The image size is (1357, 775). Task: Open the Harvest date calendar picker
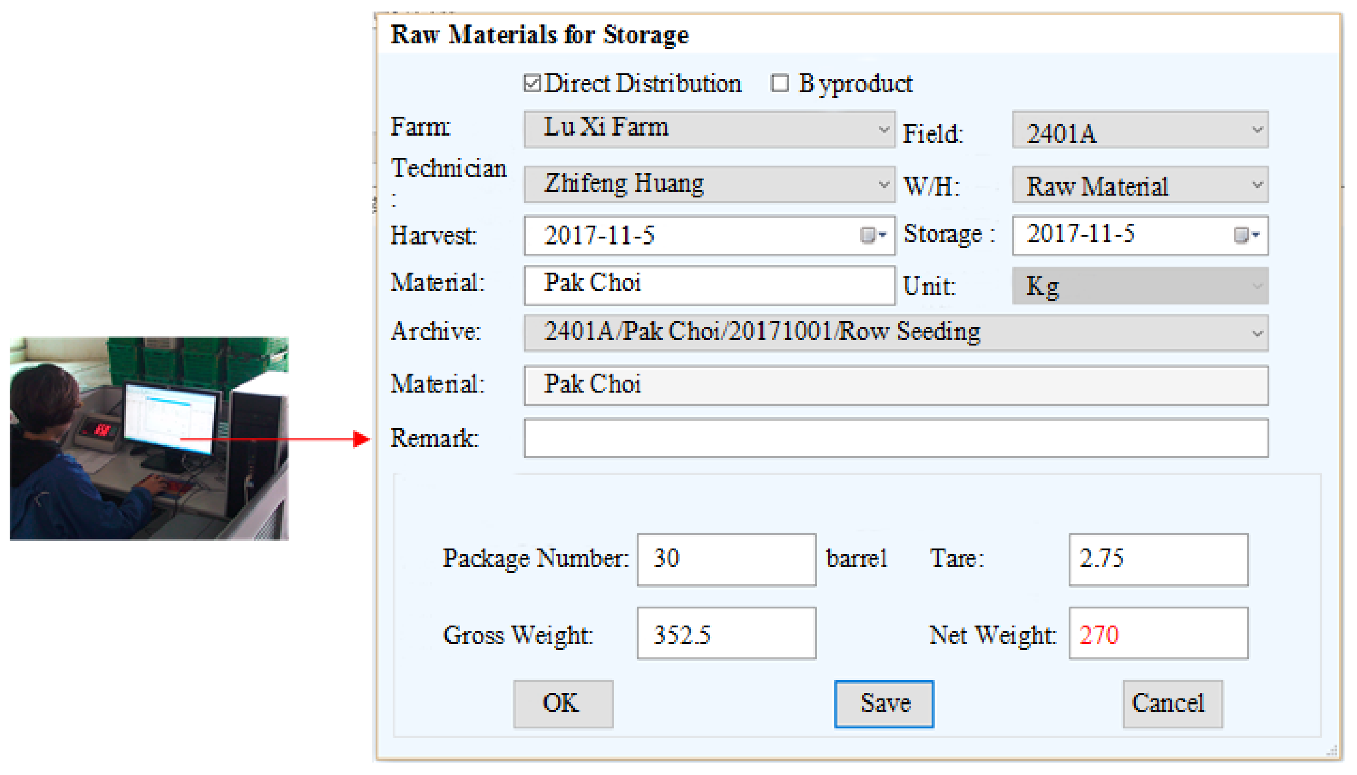[872, 235]
